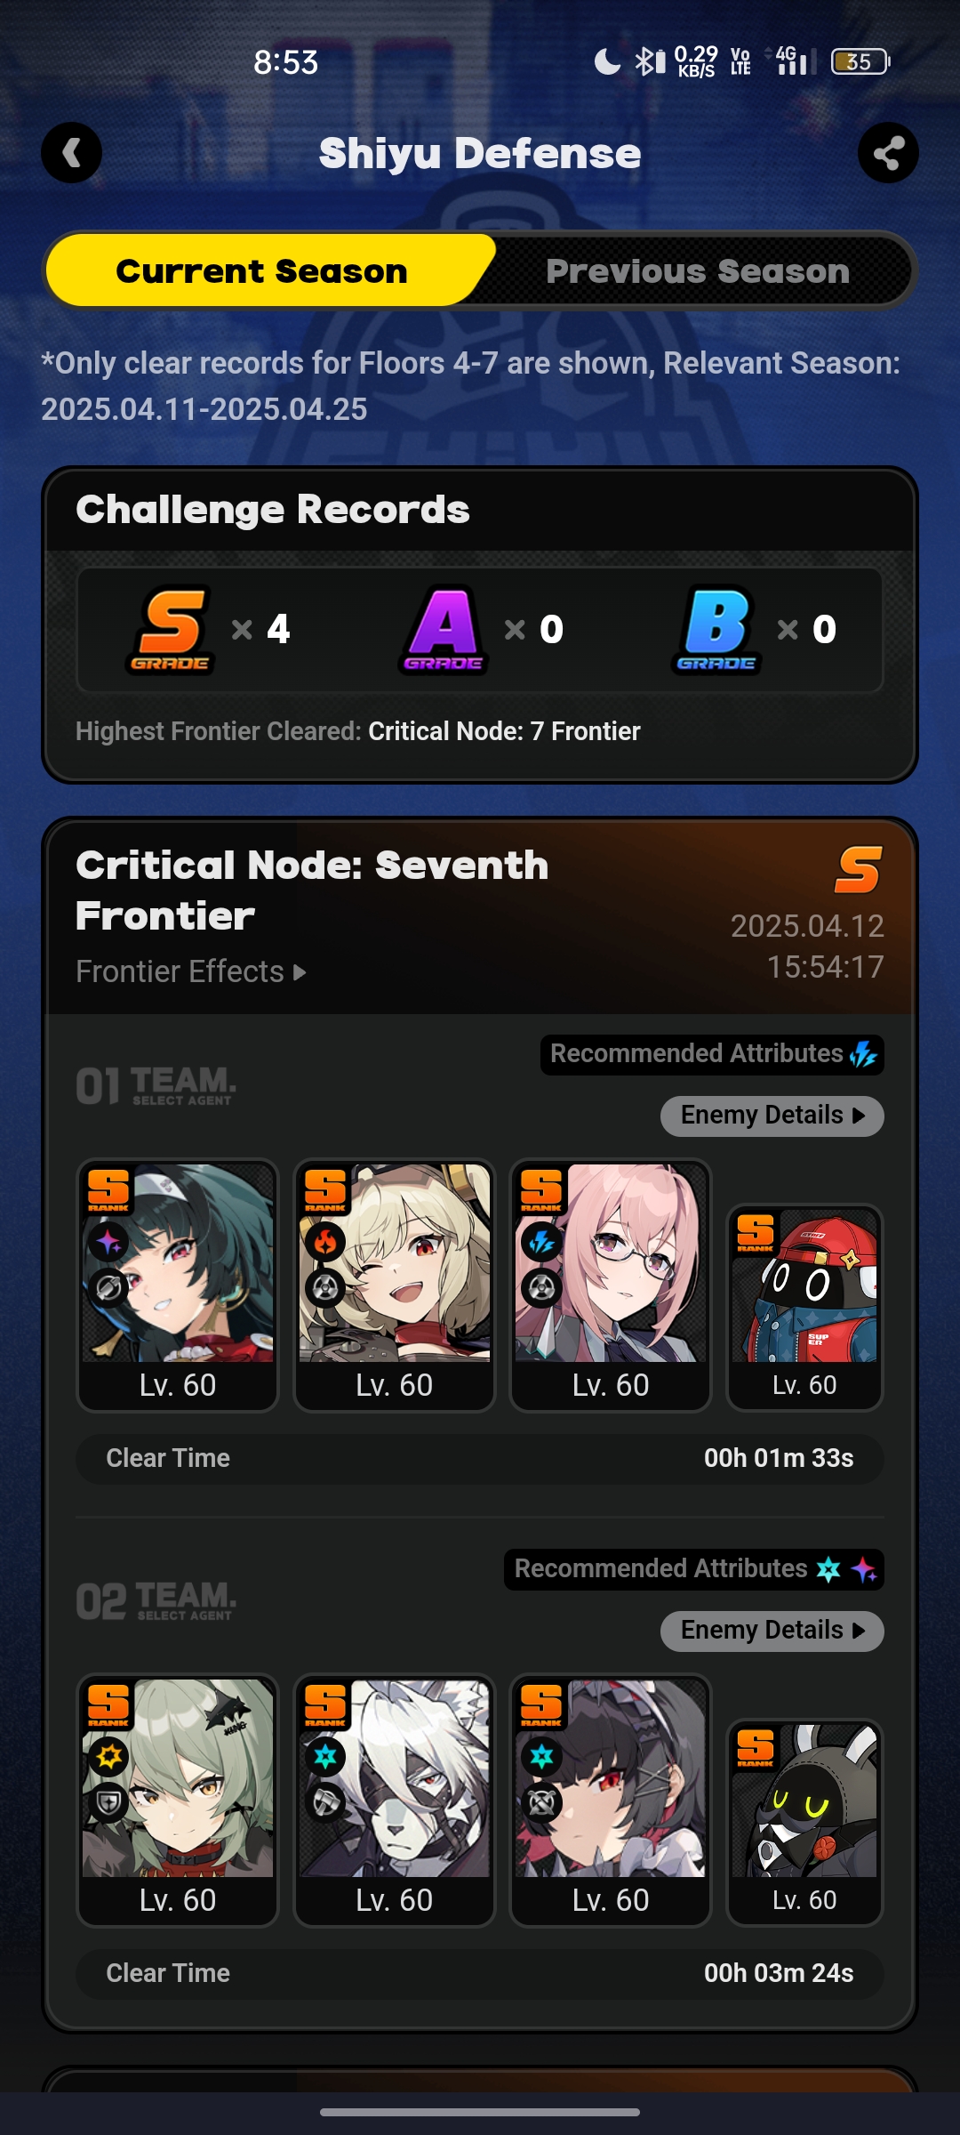Open Enemy Details for Team 02
Image resolution: width=960 pixels, height=2135 pixels.
pyautogui.click(x=772, y=1631)
